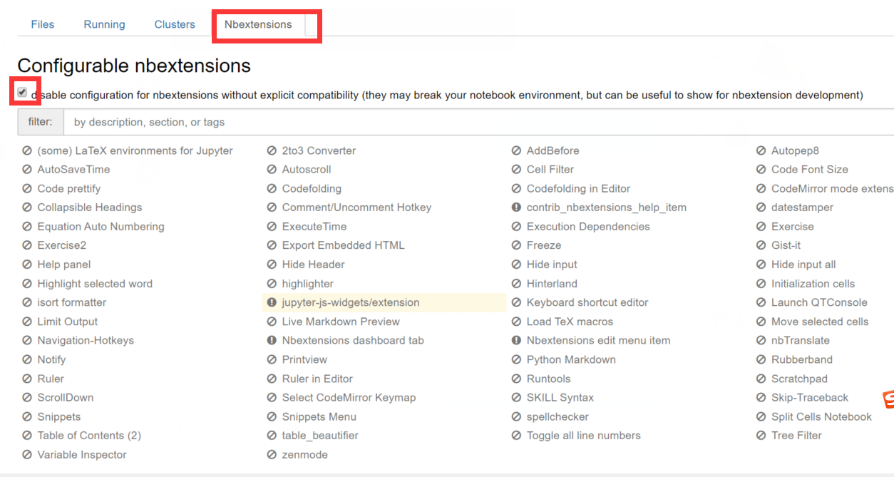The image size is (894, 477).
Task: Click the disabled icon beside Snippets Menu
Action: (x=272, y=416)
